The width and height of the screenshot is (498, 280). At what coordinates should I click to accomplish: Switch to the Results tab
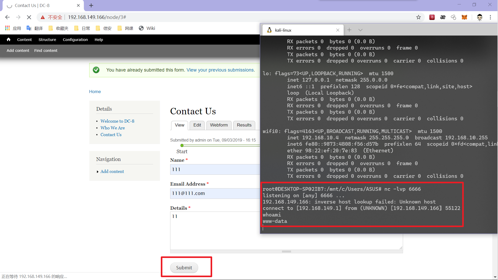click(244, 125)
